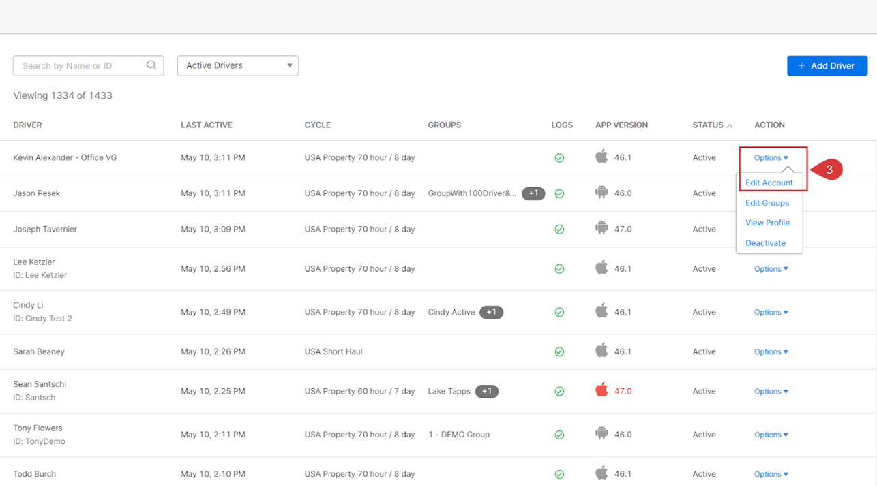This screenshot has height=487, width=877.
Task: Click Todd Burch's logs checkmark icon
Action: tap(559, 475)
